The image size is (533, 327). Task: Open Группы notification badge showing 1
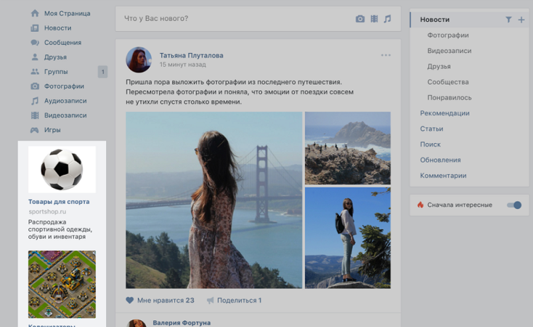click(103, 71)
